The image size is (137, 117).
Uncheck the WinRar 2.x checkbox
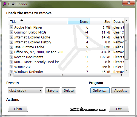[11, 67]
